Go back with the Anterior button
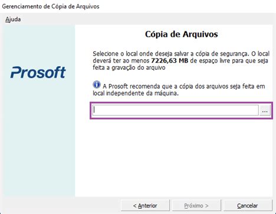Viewport: 276px width, 214px height. click(145, 206)
